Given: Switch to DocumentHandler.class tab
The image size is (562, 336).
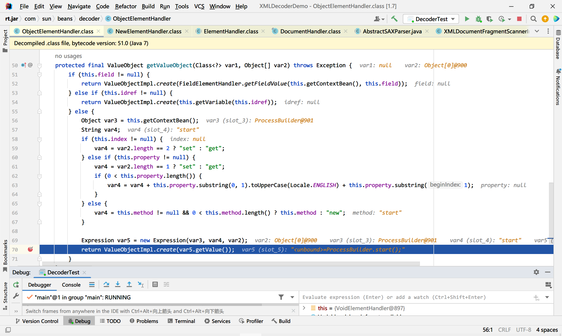Looking at the screenshot, I should pyautogui.click(x=310, y=31).
